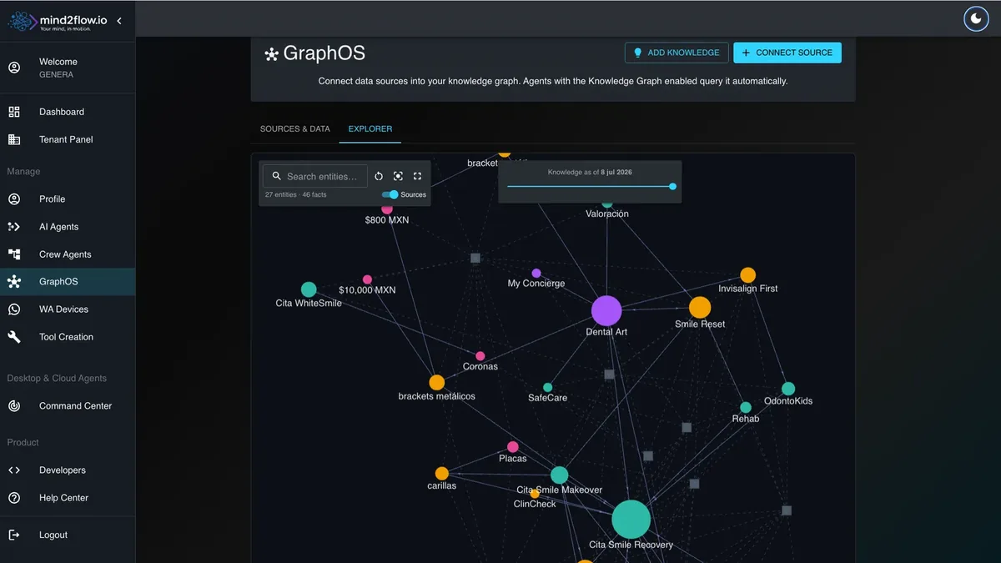
Task: Open the WA Devices page
Action: [68, 309]
